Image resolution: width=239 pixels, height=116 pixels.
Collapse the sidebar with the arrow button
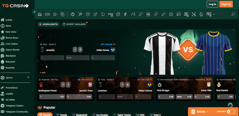(35, 12)
